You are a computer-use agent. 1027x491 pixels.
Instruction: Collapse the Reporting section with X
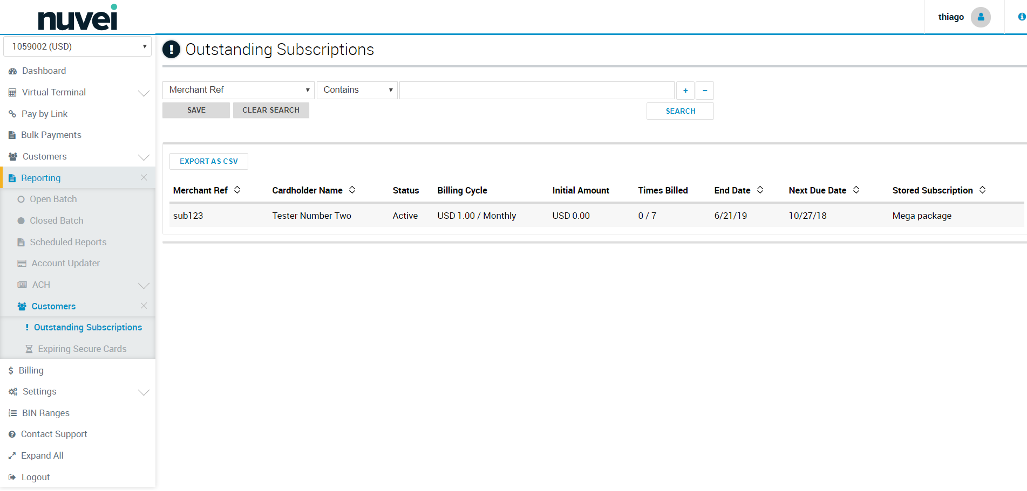click(144, 177)
